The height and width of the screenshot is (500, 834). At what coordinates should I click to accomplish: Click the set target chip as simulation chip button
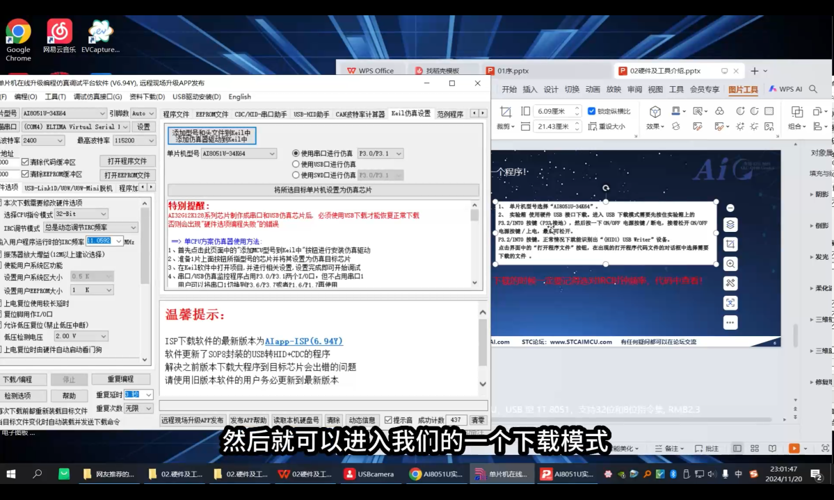[323, 190]
